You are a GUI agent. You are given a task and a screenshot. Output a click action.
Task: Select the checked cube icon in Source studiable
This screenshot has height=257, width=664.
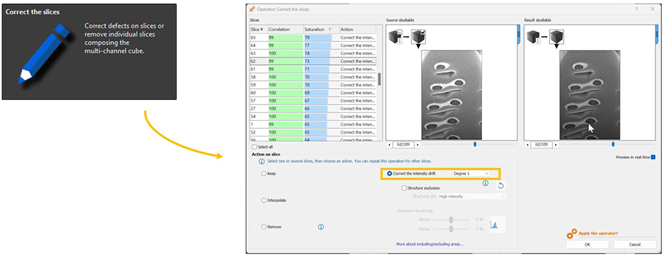(419, 38)
